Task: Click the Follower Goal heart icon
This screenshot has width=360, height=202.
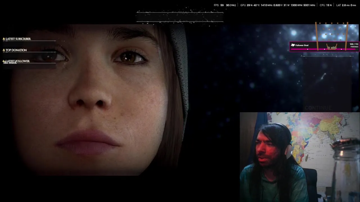Action: pyautogui.click(x=293, y=45)
